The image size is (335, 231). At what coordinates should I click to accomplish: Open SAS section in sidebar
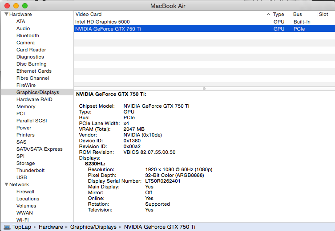pos(21,142)
